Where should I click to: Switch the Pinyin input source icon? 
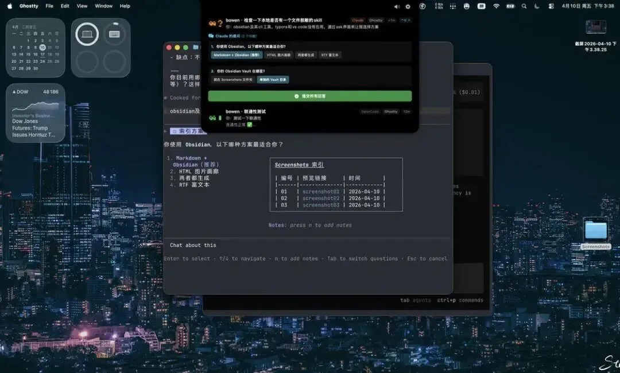[481, 6]
